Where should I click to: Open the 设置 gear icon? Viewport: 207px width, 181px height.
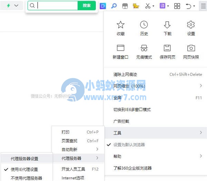coord(191,25)
